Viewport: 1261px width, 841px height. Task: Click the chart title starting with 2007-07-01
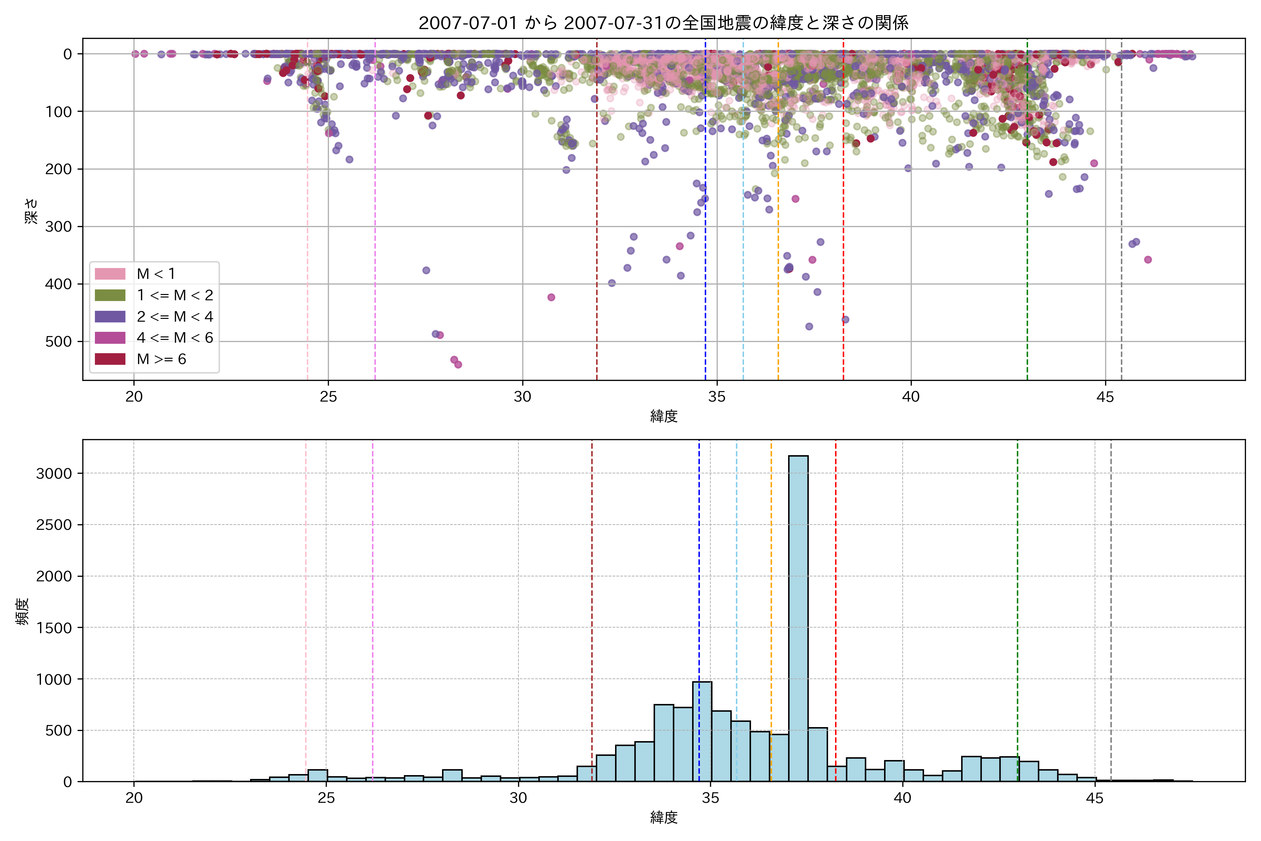[663, 23]
